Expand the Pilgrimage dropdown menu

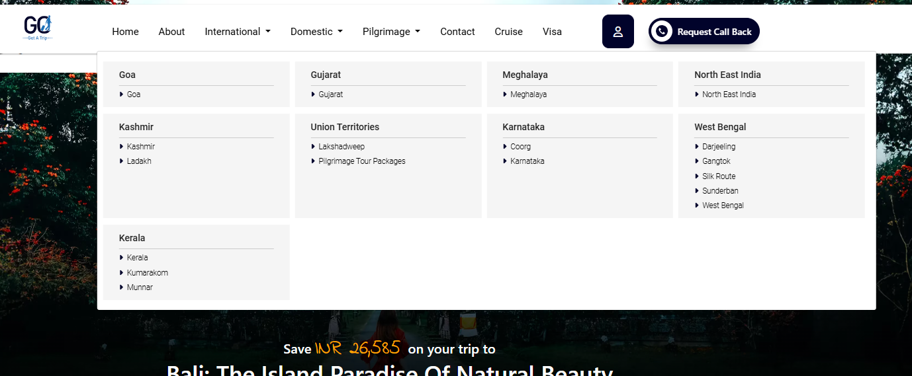tap(391, 32)
